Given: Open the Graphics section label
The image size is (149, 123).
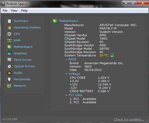Looking at the screenshot, I should tap(20, 53).
